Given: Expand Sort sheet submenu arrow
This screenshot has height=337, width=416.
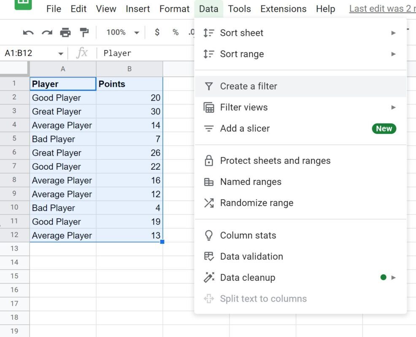Looking at the screenshot, I should (394, 33).
